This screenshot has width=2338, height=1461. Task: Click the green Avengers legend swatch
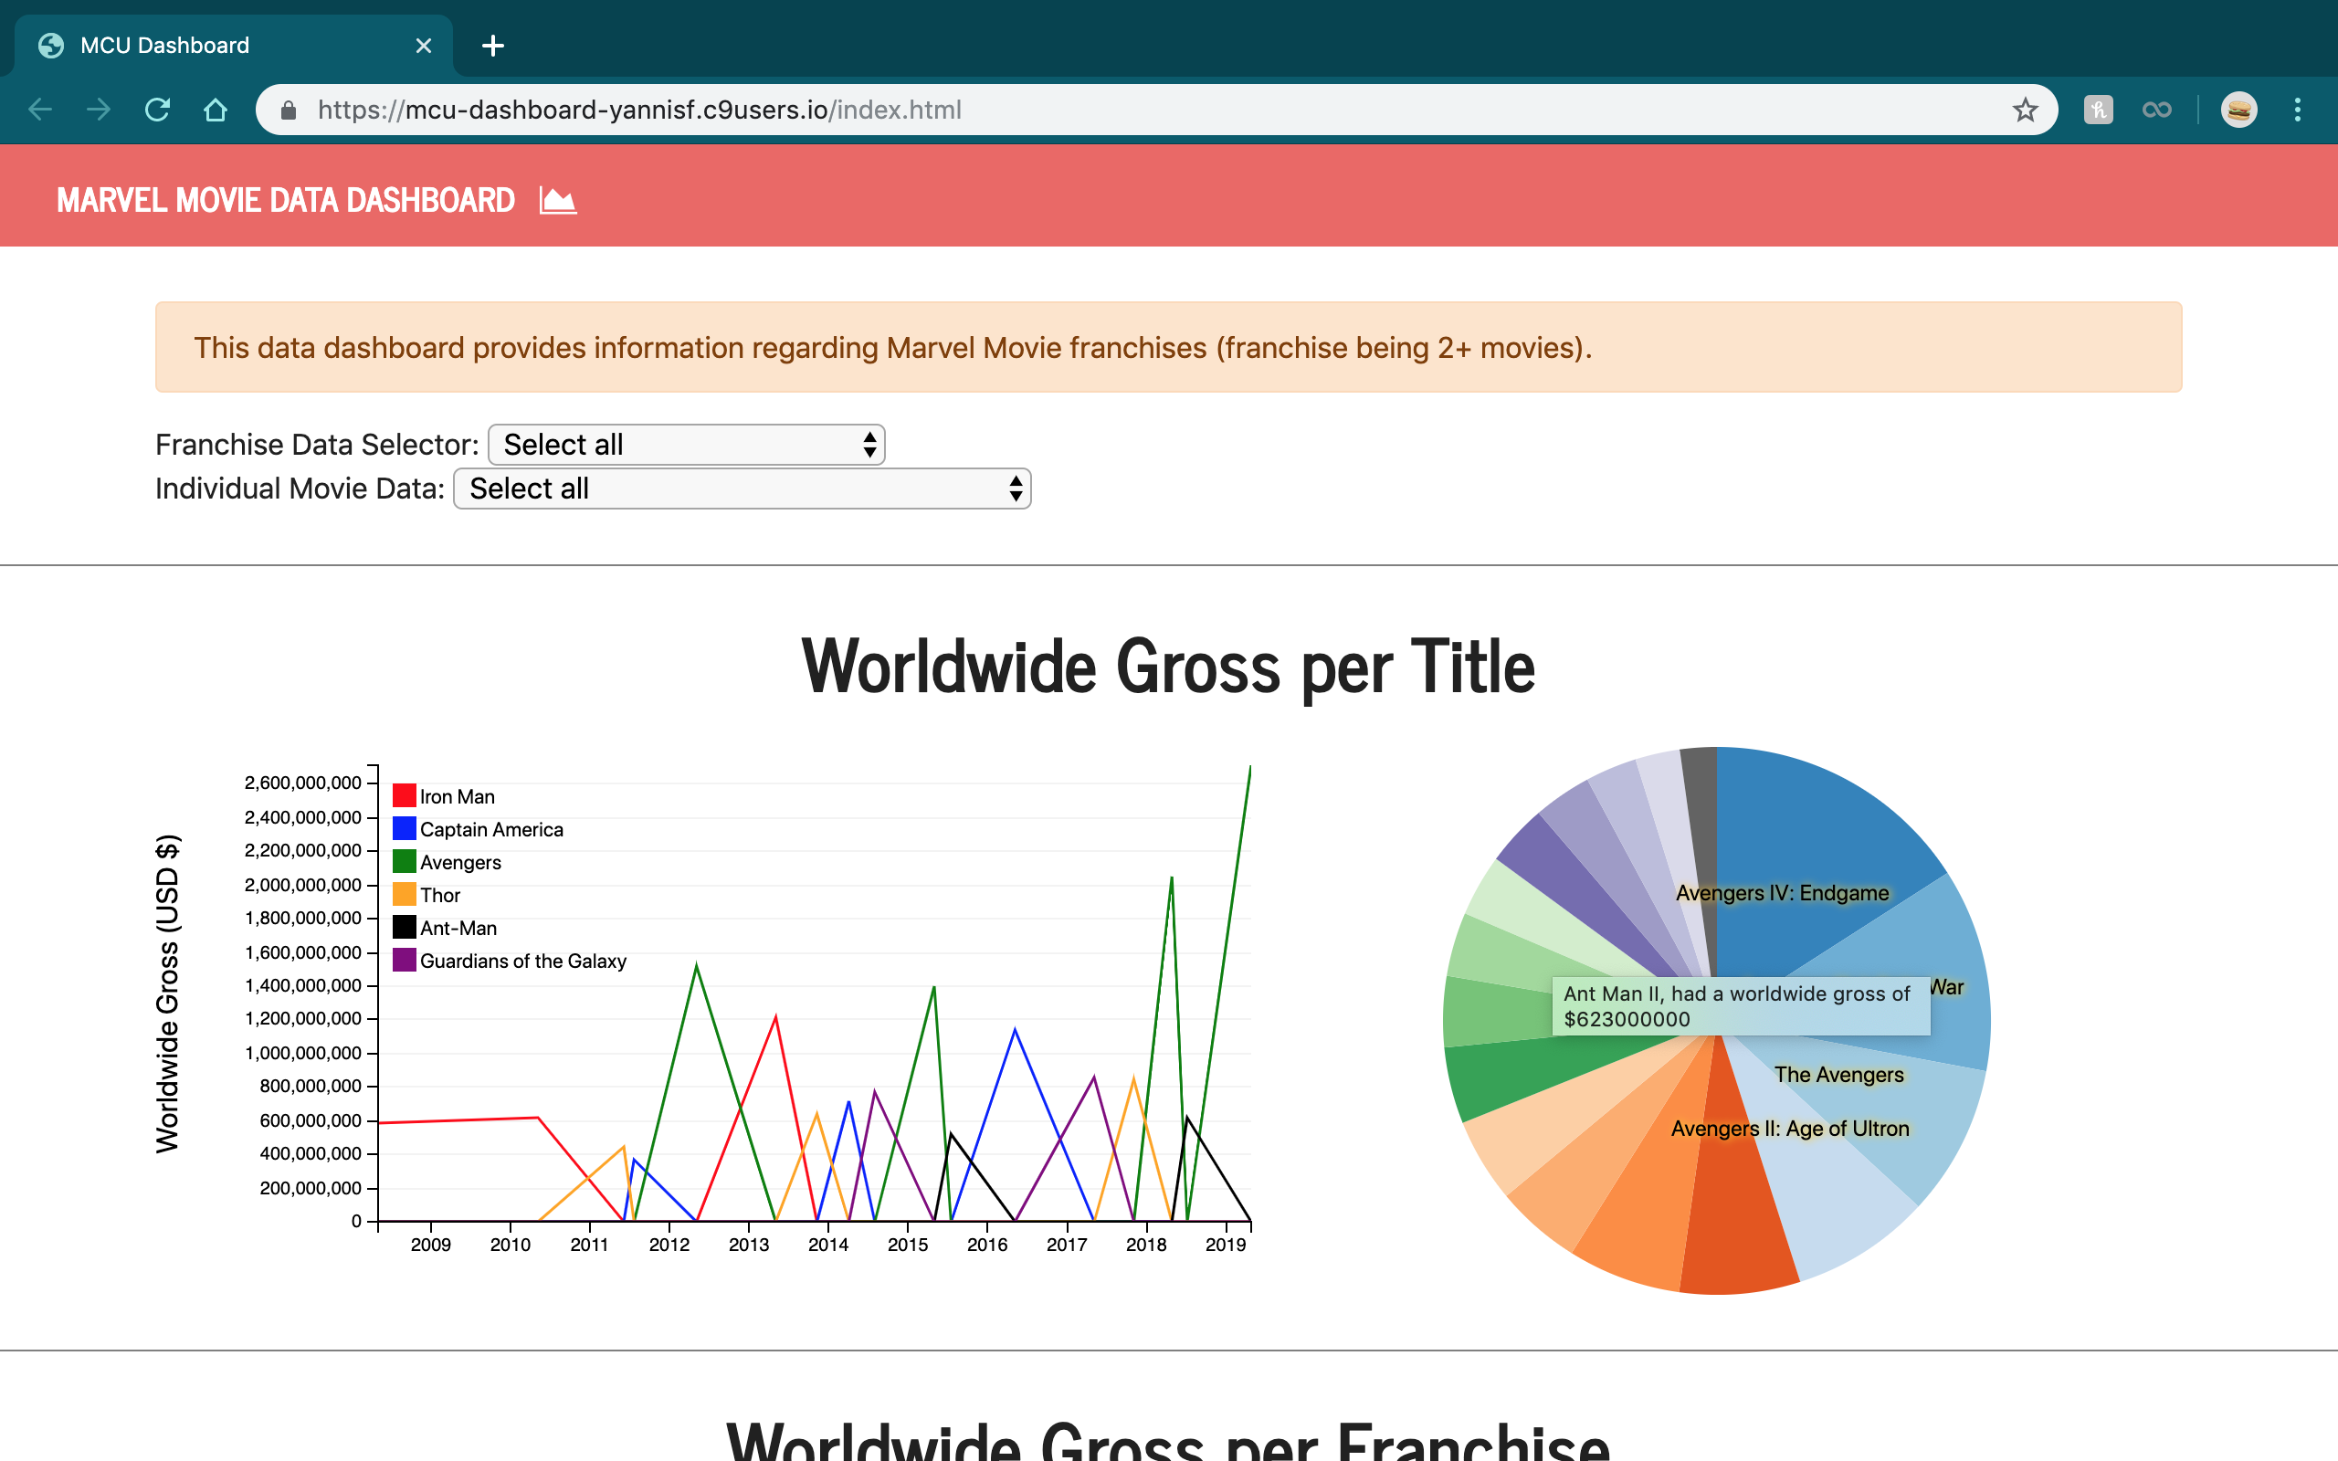tap(403, 861)
